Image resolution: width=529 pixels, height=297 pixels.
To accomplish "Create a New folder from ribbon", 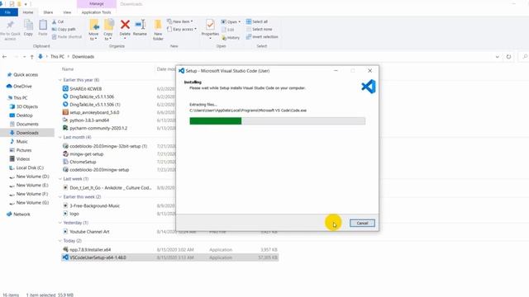I will pos(158,30).
